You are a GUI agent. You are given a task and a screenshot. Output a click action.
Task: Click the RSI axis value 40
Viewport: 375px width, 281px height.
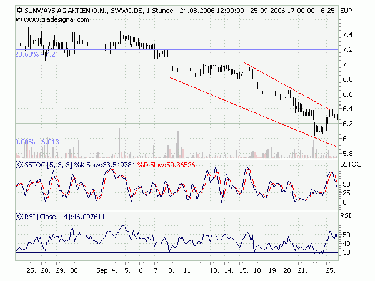[346, 244]
